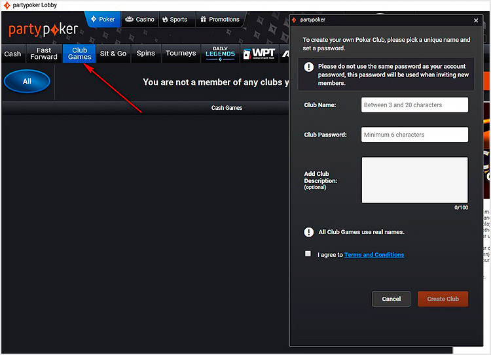Select the Cash games tab

[13, 54]
